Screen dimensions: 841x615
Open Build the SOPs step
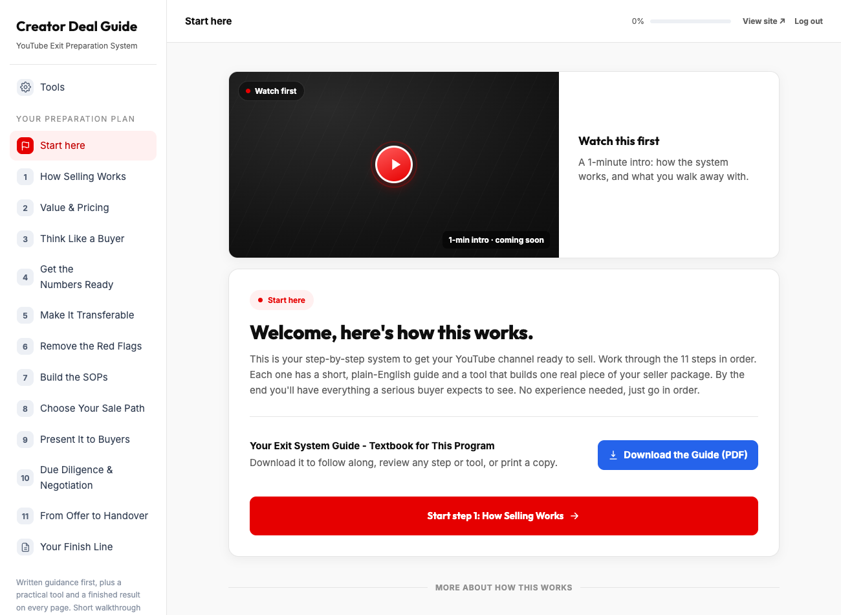[x=83, y=377]
